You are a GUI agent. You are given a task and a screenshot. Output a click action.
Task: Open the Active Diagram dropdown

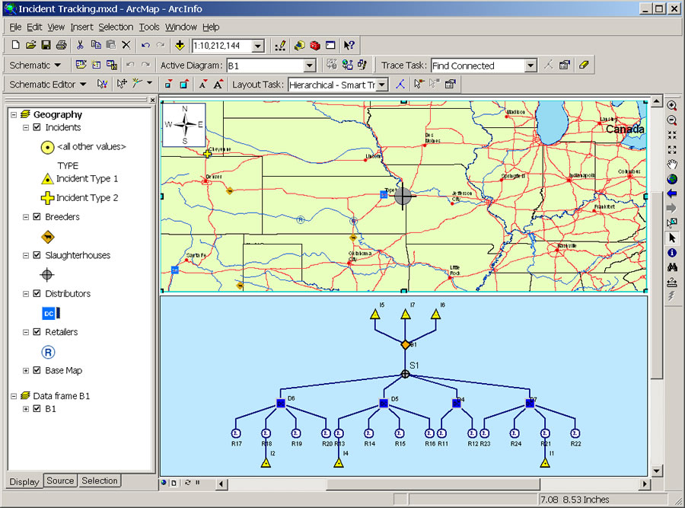tap(309, 66)
